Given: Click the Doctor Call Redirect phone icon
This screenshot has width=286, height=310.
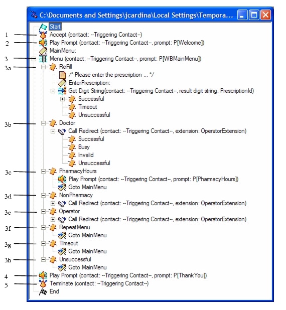Looking at the screenshot, I should coord(62,131).
